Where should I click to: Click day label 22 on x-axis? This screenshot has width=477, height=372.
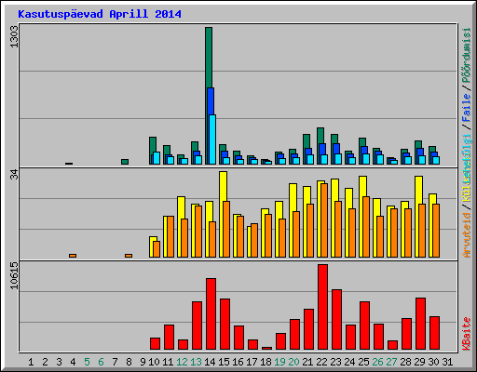tap(321, 362)
